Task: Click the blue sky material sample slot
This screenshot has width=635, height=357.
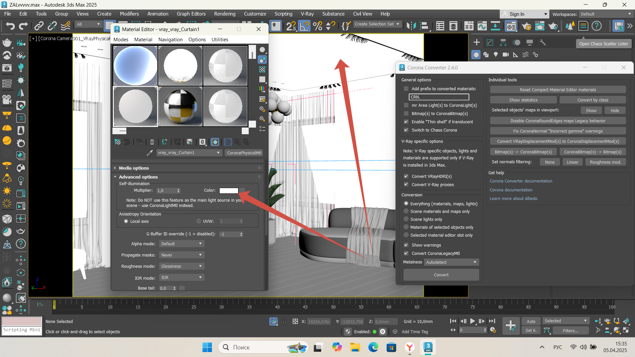Action: click(135, 66)
